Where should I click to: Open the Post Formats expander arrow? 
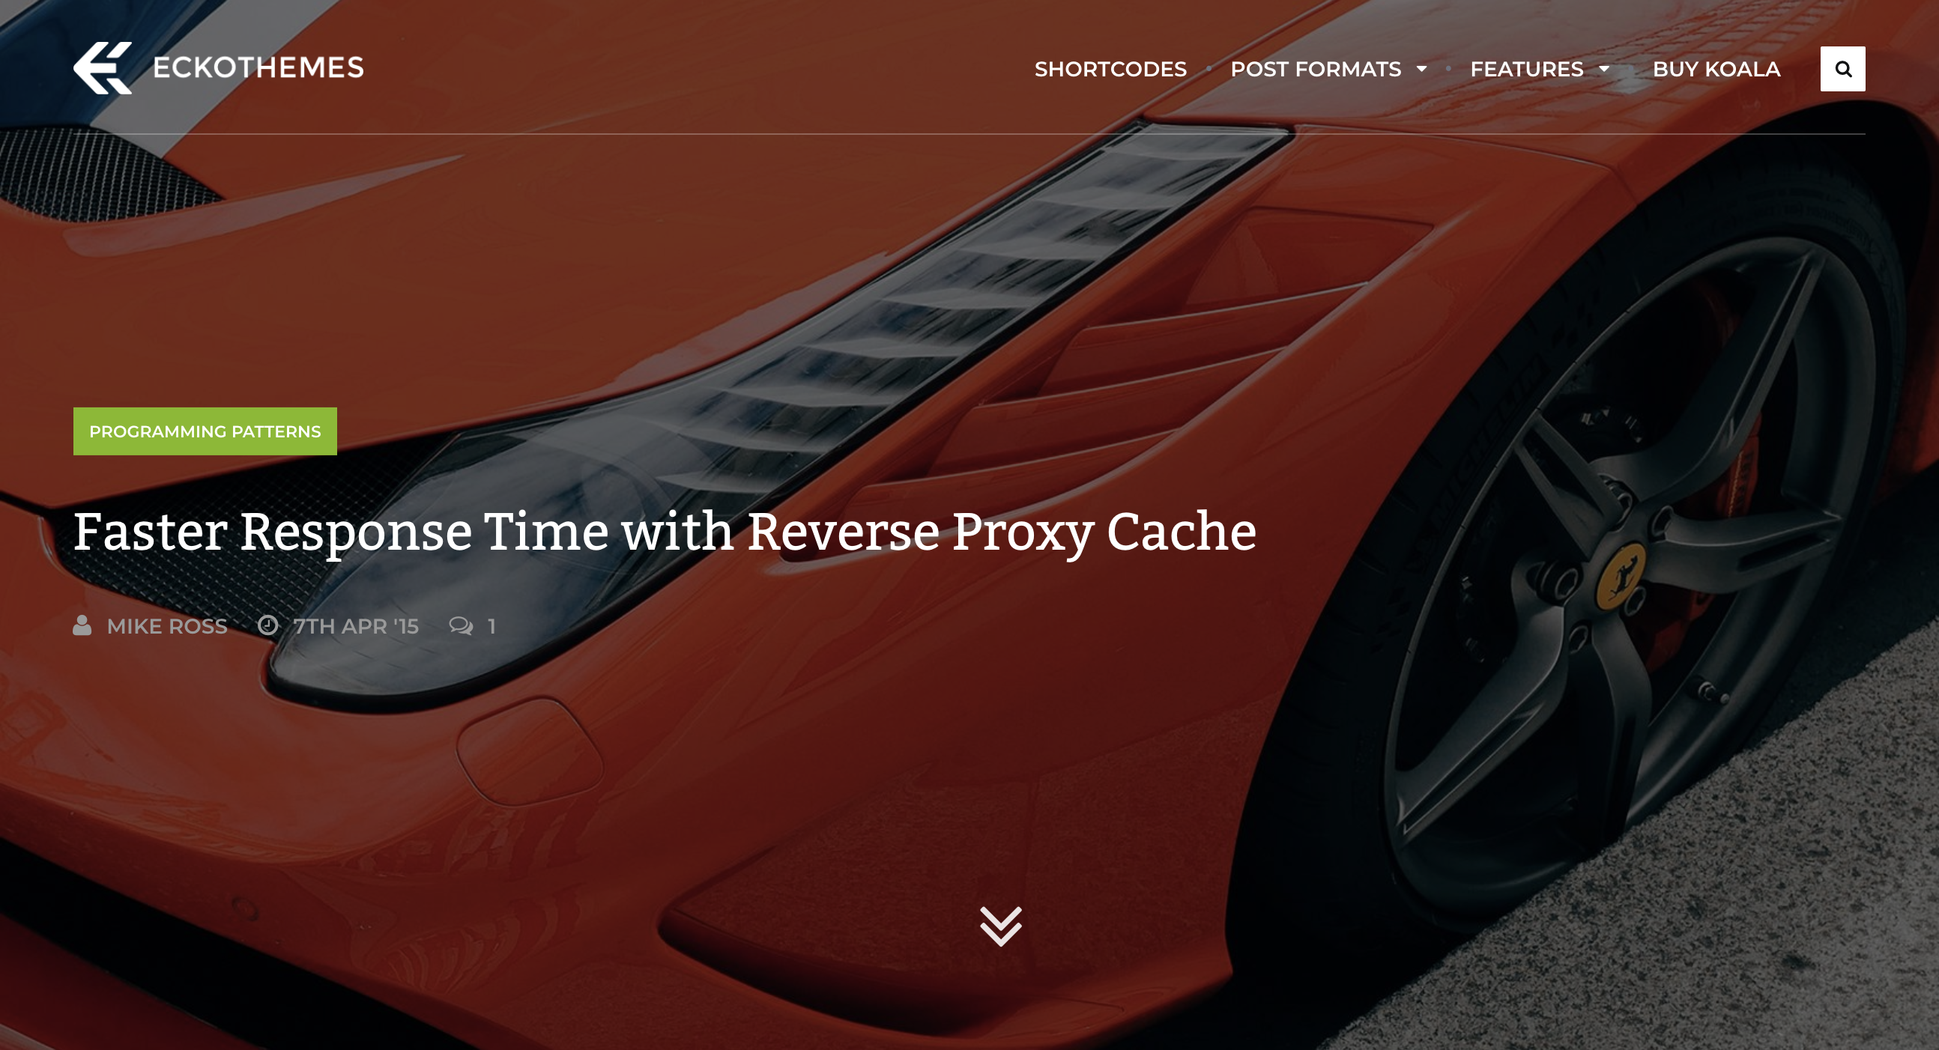coord(1423,69)
